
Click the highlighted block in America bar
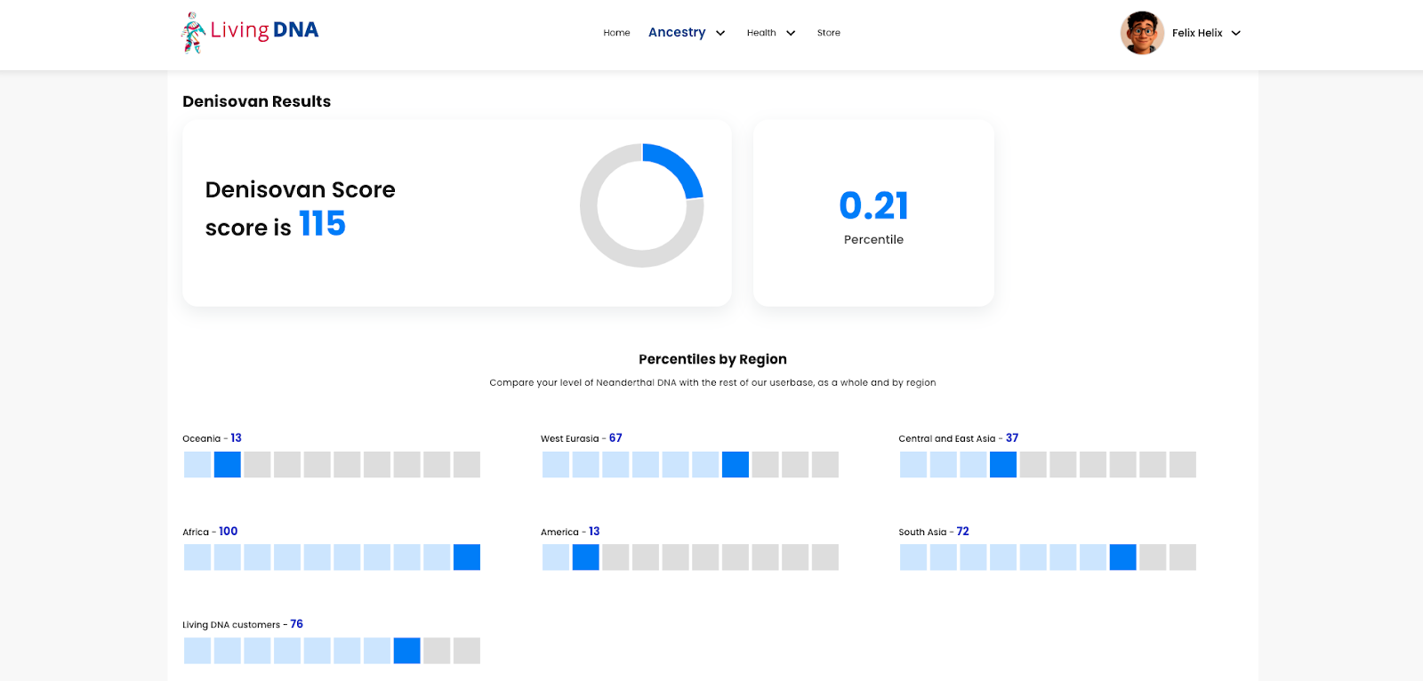pyautogui.click(x=585, y=557)
